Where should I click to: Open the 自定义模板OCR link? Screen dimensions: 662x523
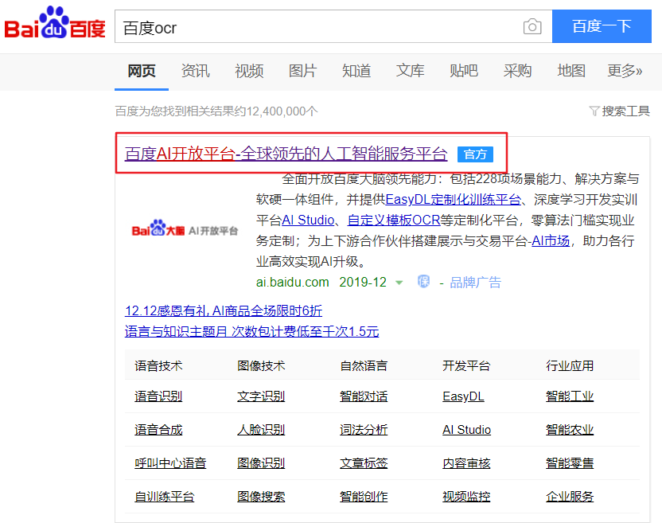(394, 220)
